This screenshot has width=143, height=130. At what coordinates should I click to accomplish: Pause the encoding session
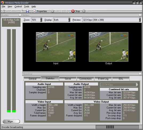87,11
